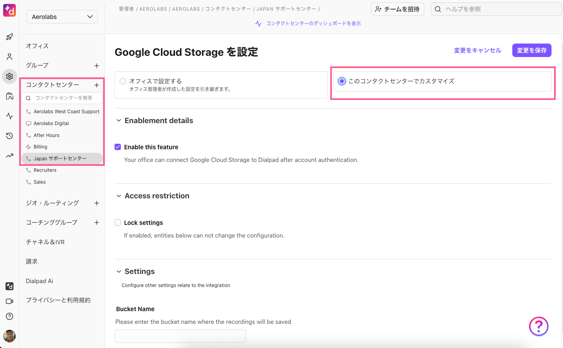563x348 pixels.
Task: Open the video camera icon in sidebar
Action: click(x=10, y=301)
